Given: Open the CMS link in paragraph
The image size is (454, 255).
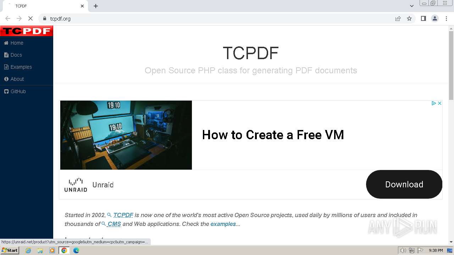Looking at the screenshot, I should [x=114, y=224].
